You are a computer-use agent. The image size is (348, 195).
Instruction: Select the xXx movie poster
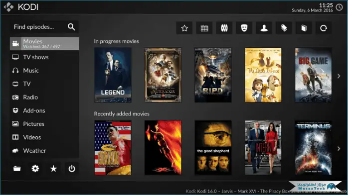coord(163,148)
